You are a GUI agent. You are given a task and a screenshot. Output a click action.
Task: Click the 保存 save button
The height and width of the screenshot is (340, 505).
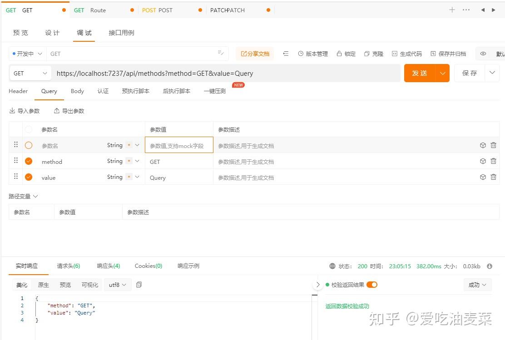pos(470,73)
